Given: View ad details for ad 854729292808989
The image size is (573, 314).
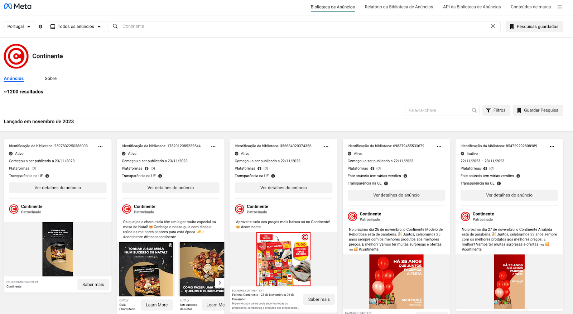Looking at the screenshot, I should [509, 195].
